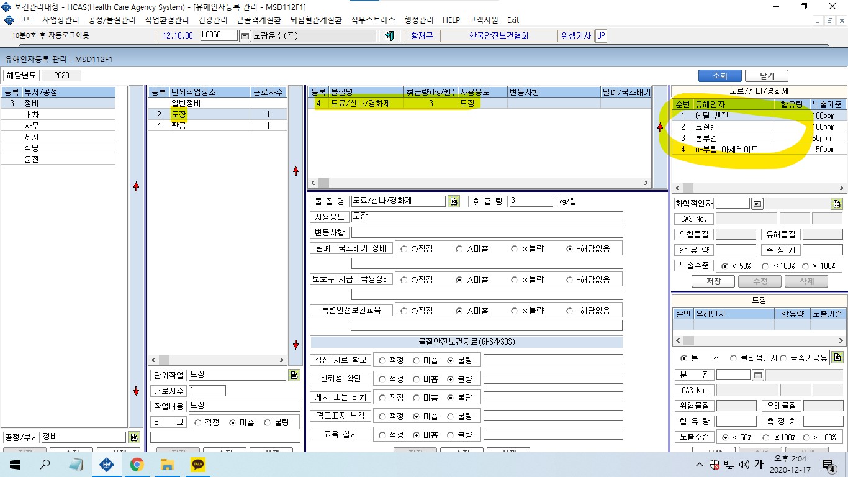Open lookup icon next to 물질명 field
Viewport: 848px width, 477px height.
click(454, 201)
